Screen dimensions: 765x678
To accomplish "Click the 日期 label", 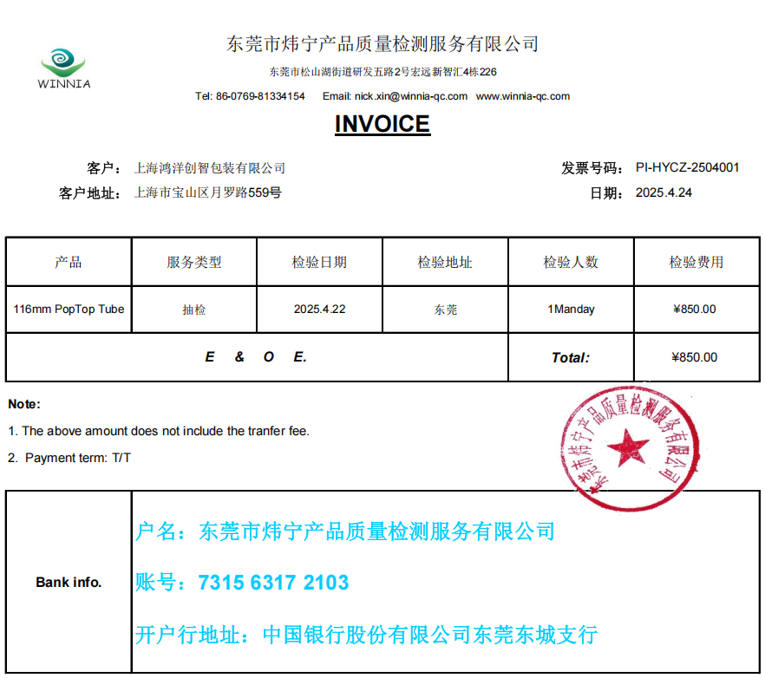I will tap(606, 193).
